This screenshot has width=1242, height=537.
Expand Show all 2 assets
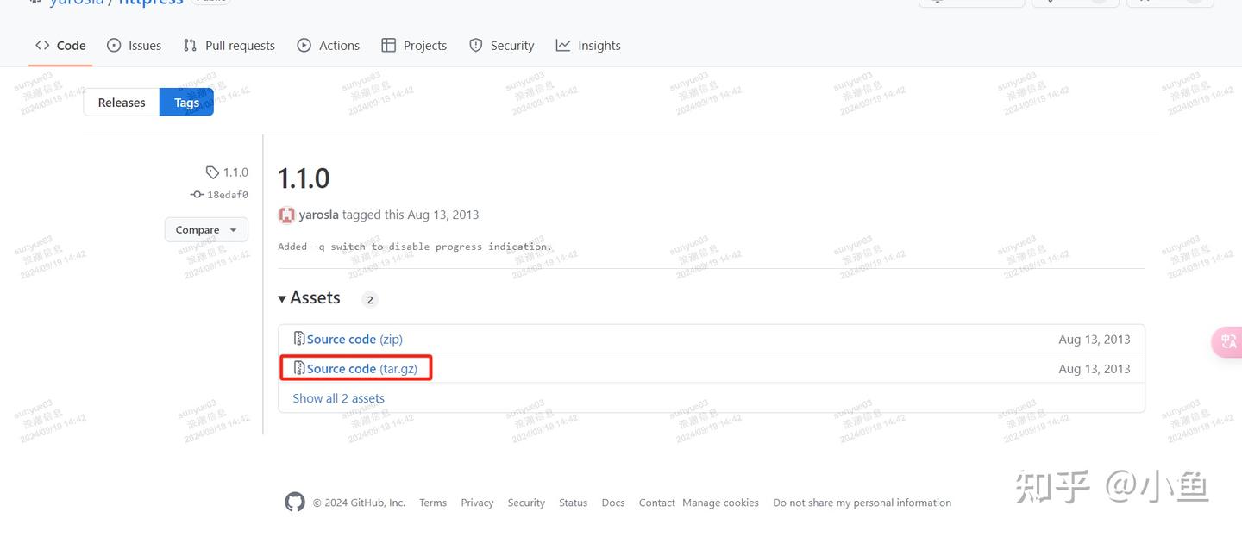(338, 398)
